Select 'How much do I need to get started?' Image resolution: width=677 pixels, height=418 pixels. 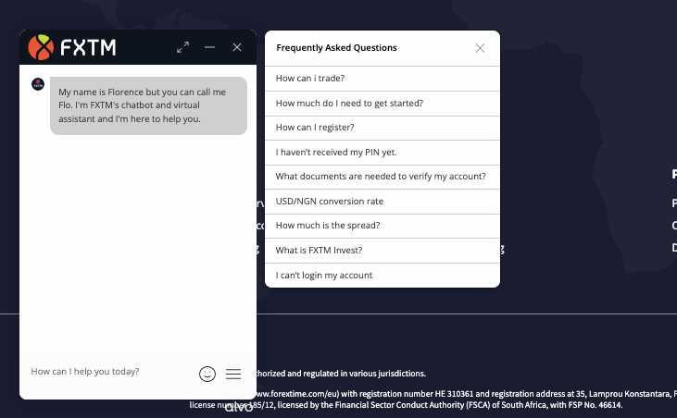(x=382, y=104)
